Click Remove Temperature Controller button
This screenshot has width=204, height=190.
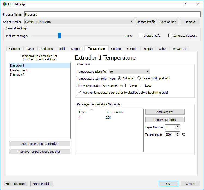[39, 152]
